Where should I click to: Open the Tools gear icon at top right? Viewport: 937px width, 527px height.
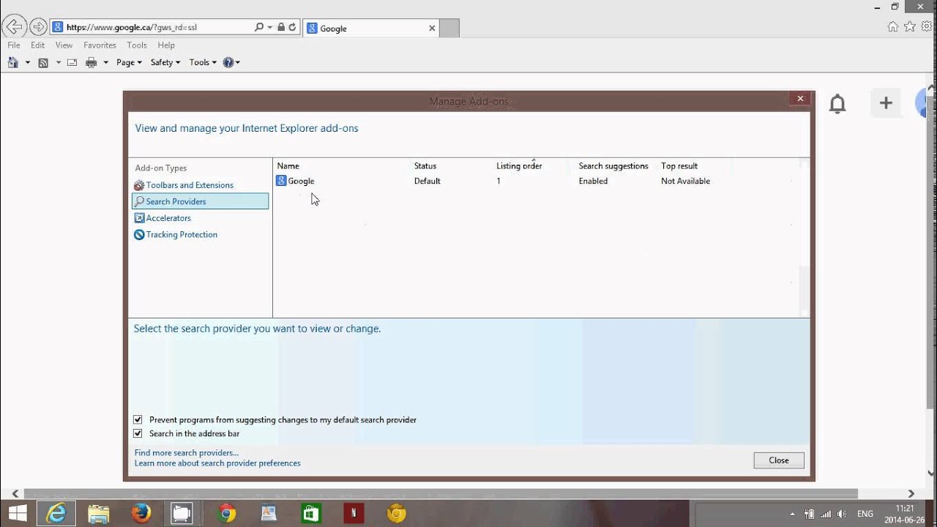click(x=927, y=26)
